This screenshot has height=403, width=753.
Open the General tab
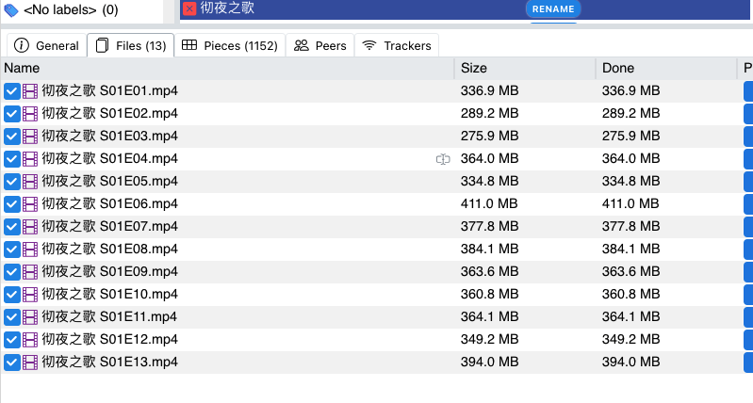(46, 45)
